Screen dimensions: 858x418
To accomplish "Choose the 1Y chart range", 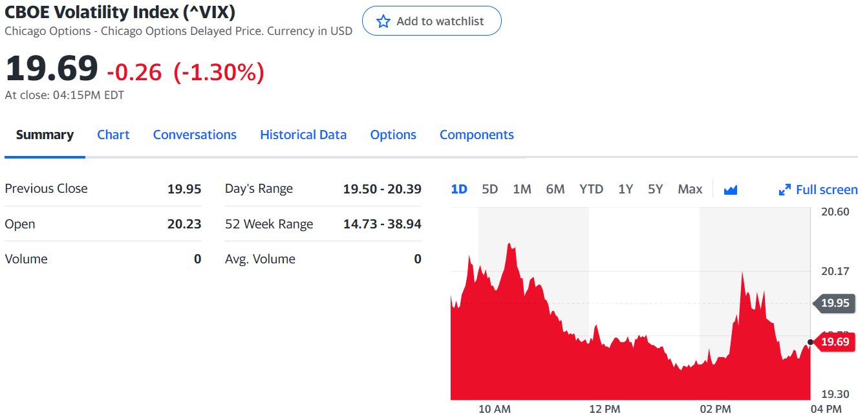I will pyautogui.click(x=625, y=189).
